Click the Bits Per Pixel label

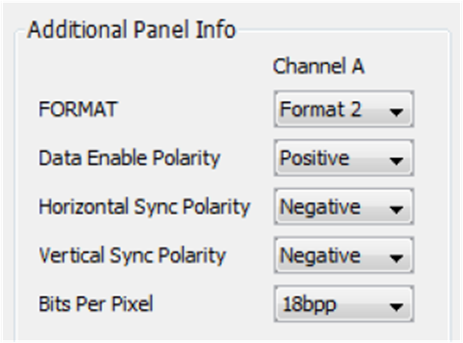pos(96,304)
